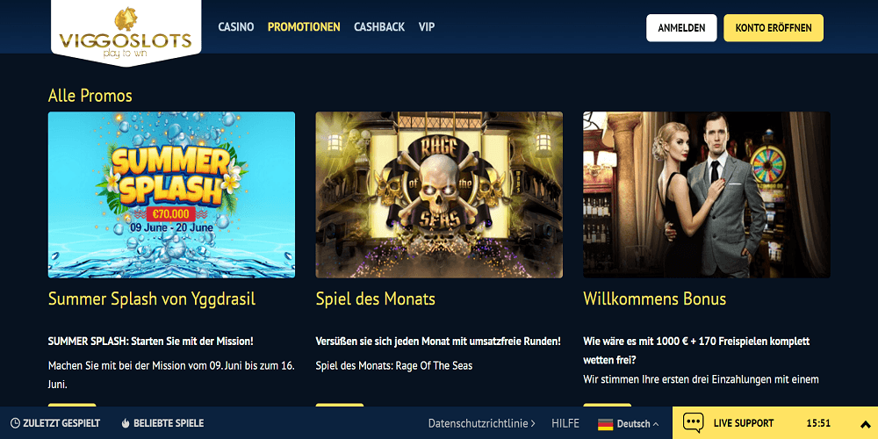Click the Anmelden button

point(681,28)
